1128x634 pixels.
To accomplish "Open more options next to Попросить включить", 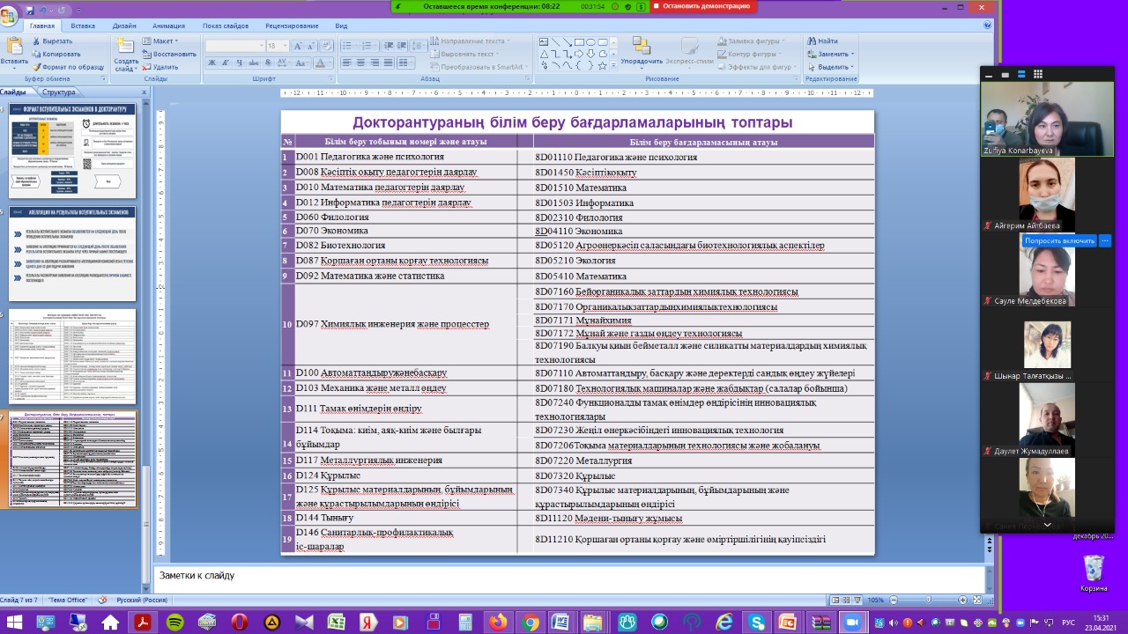I will coord(1105,240).
